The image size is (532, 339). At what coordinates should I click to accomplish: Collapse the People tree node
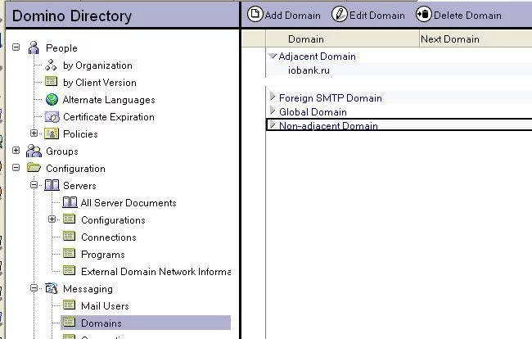[16, 48]
